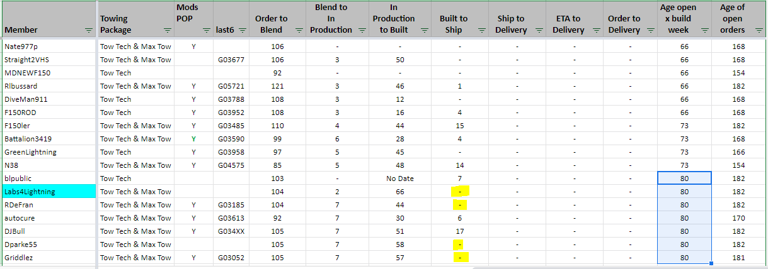Click the last6 column filter icon
Screen dimensions: 768x269
point(243,30)
